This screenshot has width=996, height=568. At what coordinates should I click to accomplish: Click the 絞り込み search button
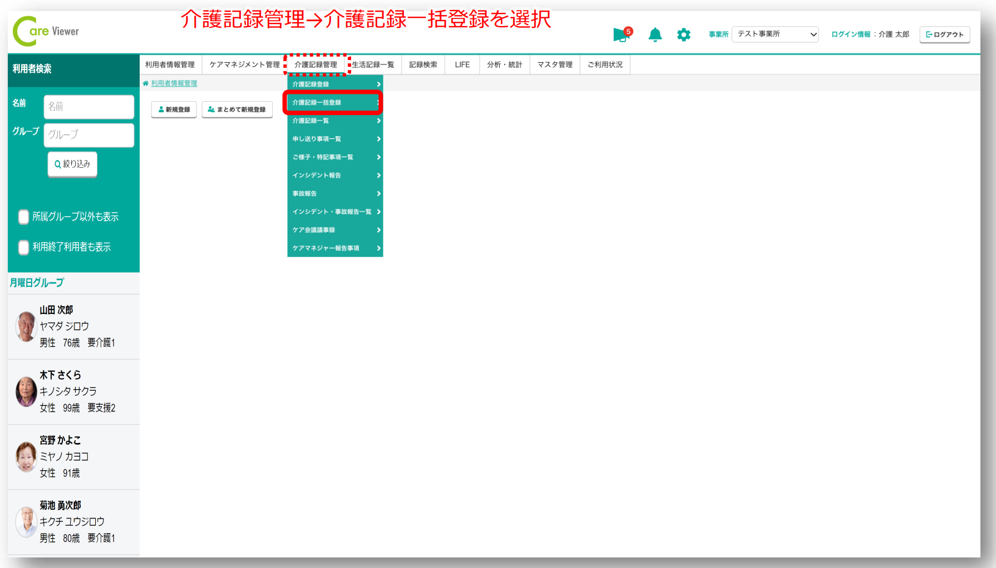[x=72, y=165]
